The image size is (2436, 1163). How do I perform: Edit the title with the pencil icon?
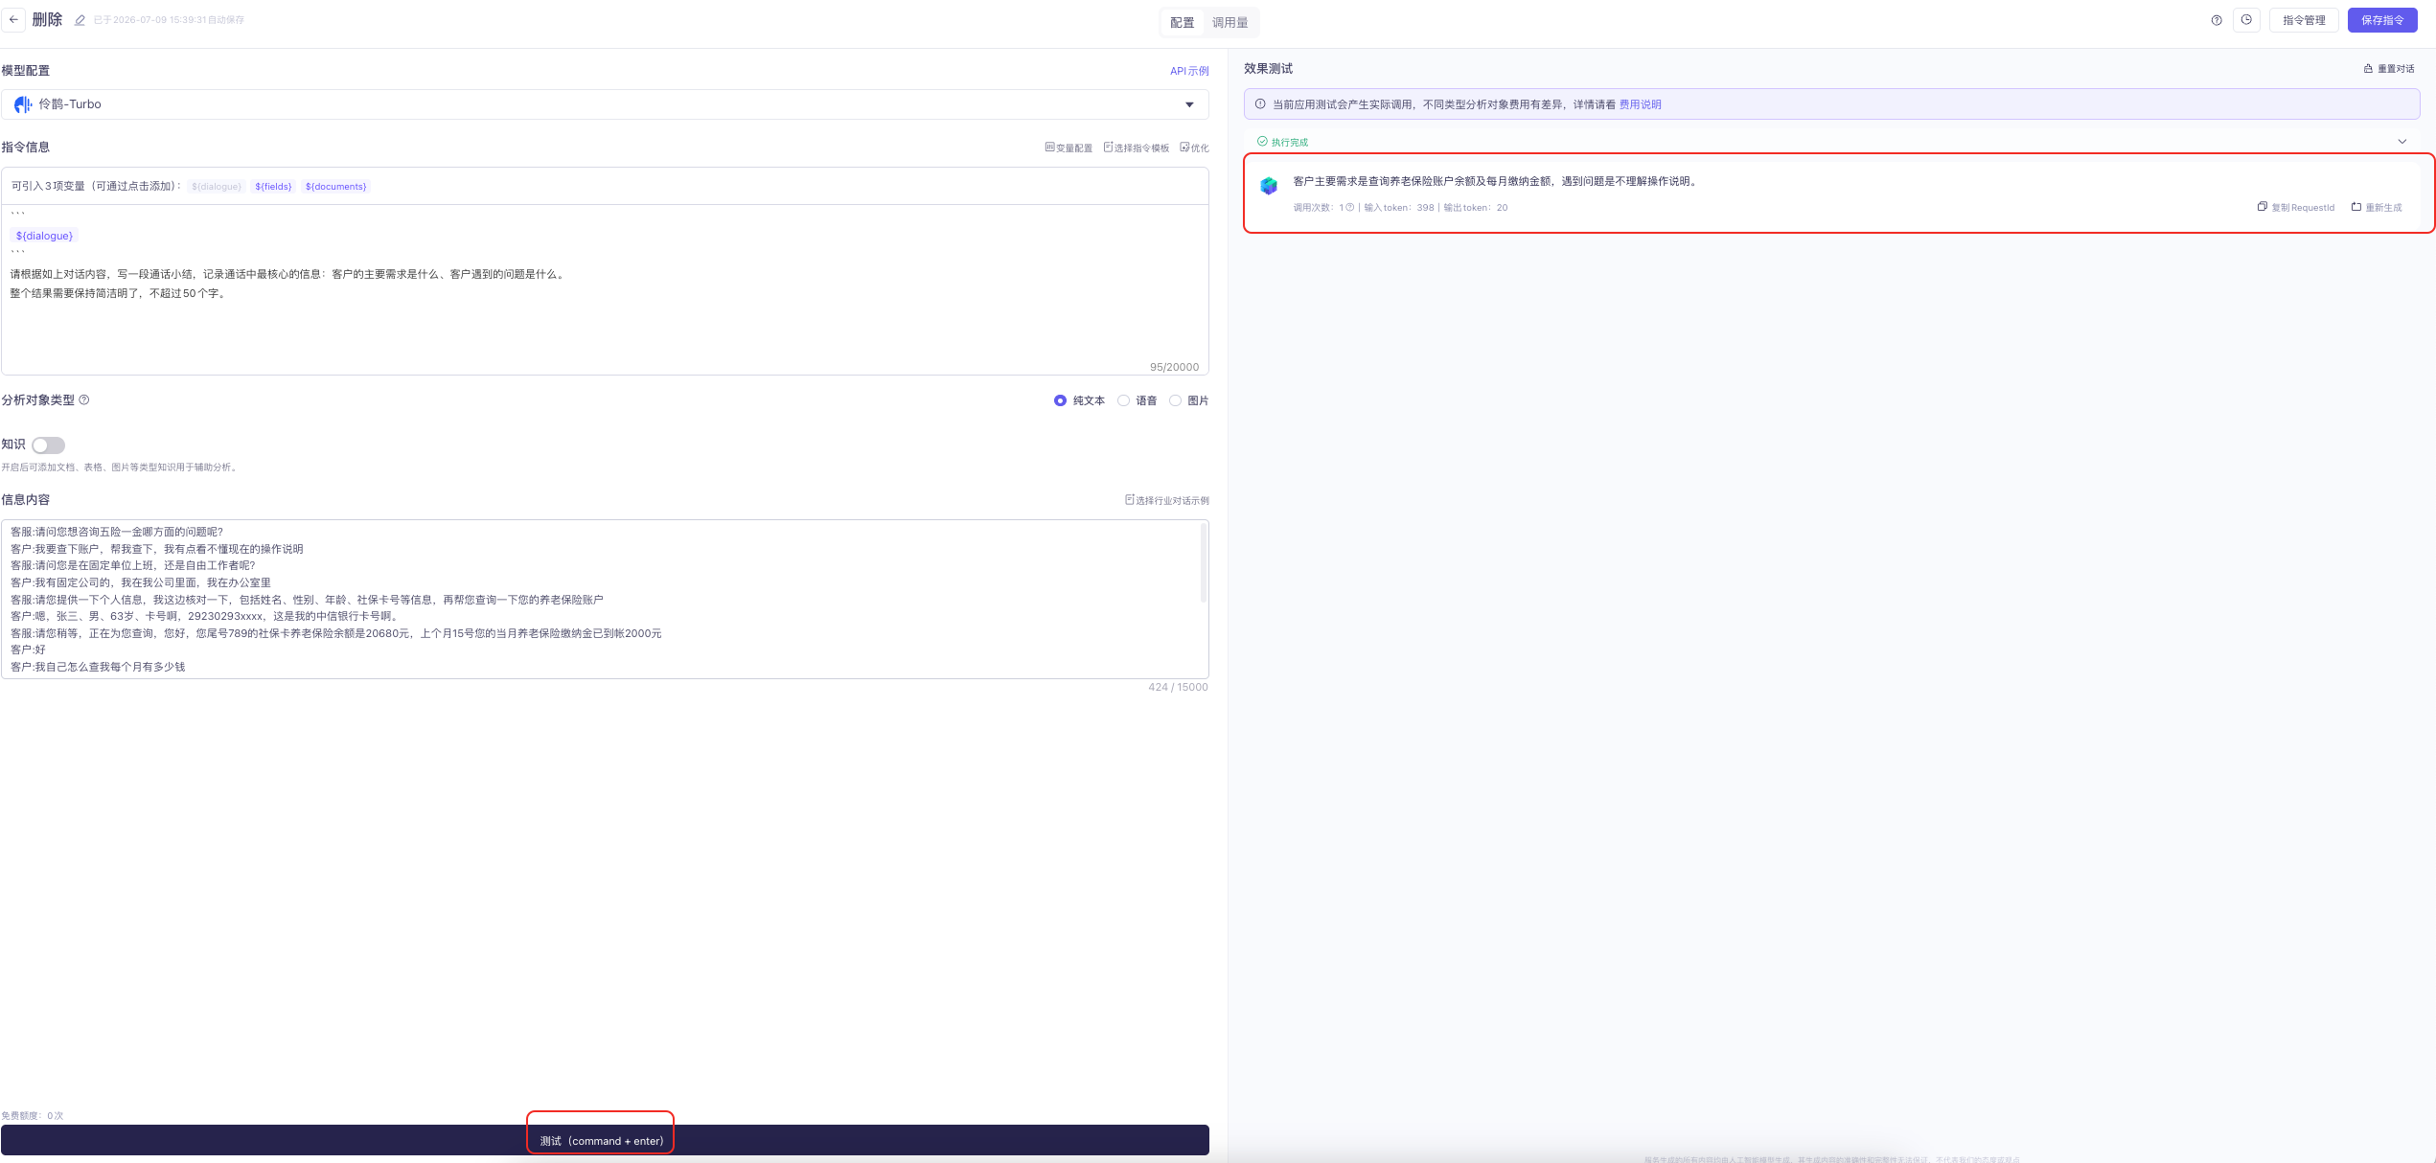pyautogui.click(x=80, y=20)
